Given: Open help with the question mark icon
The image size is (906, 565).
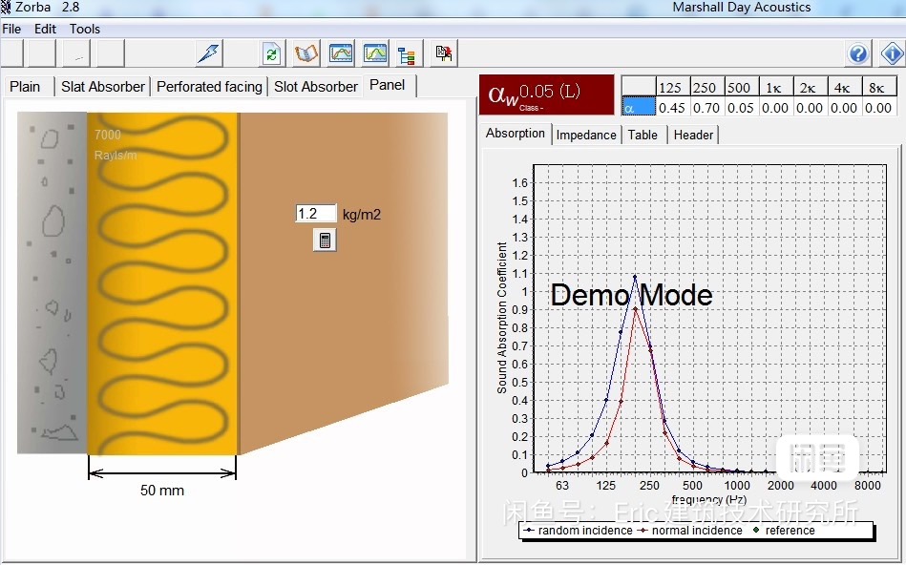Looking at the screenshot, I should 858,53.
